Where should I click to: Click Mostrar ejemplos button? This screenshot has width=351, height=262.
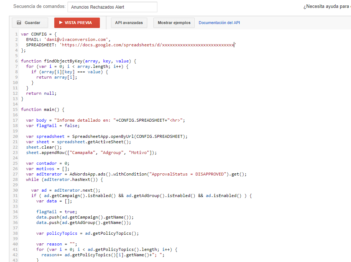click(x=174, y=23)
